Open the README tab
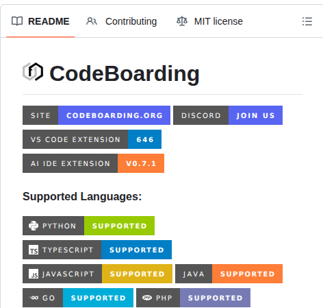The height and width of the screenshot is (308, 323). [x=40, y=21]
